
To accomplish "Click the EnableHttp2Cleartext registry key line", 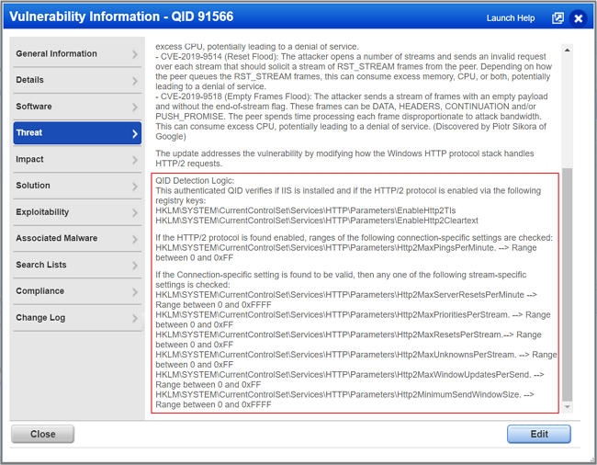I will pyautogui.click(x=317, y=221).
